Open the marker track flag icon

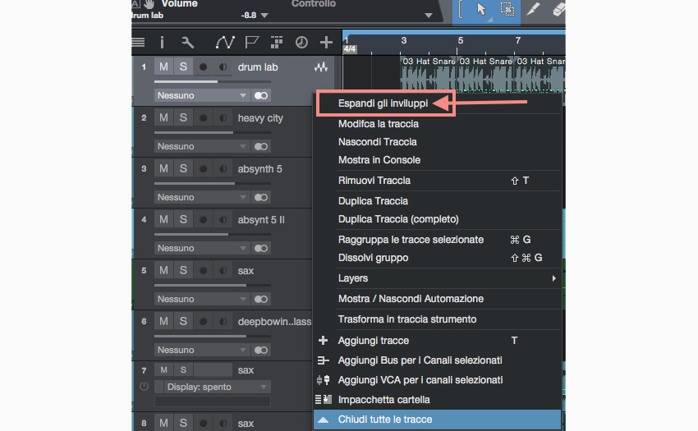point(251,42)
